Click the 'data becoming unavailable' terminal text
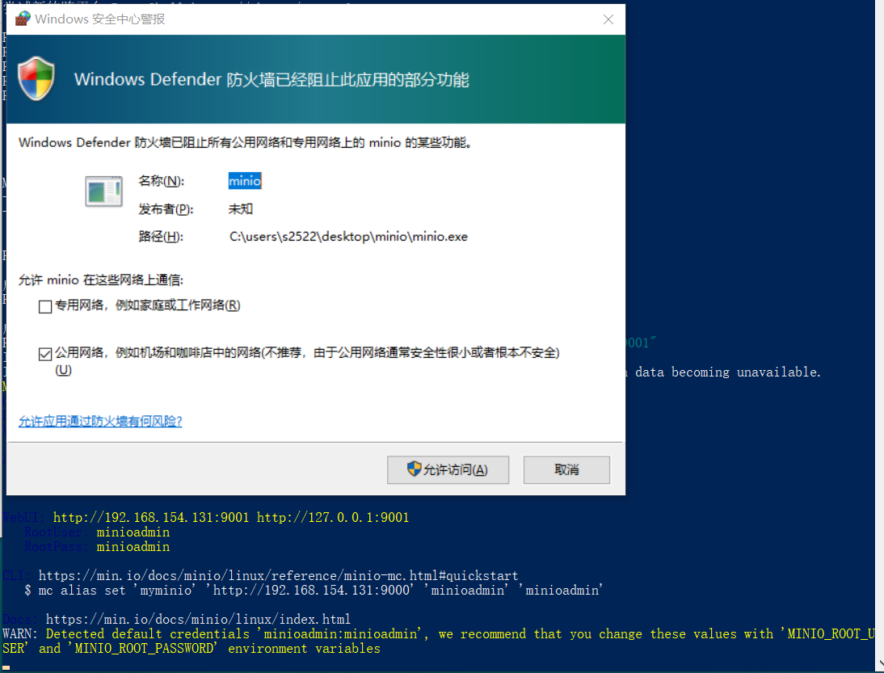This screenshot has height=673, width=884. click(x=728, y=372)
